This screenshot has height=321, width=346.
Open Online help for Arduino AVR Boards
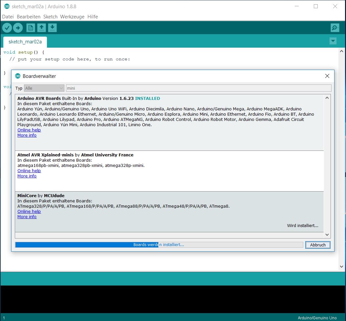29,130
